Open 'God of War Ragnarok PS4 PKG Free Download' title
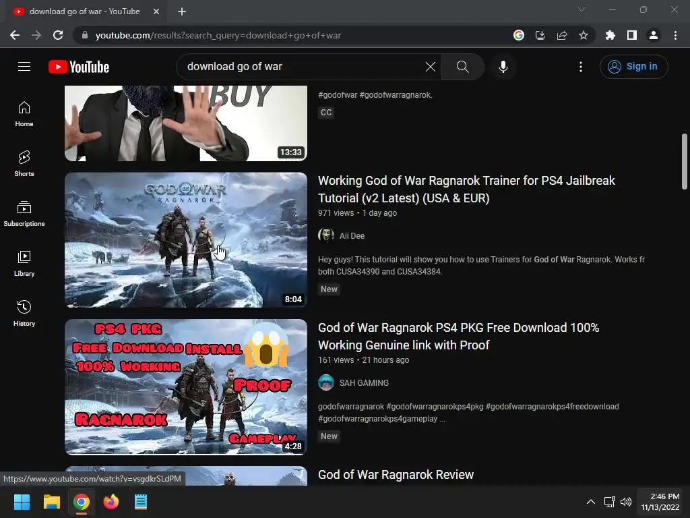690x518 pixels. pyautogui.click(x=458, y=337)
